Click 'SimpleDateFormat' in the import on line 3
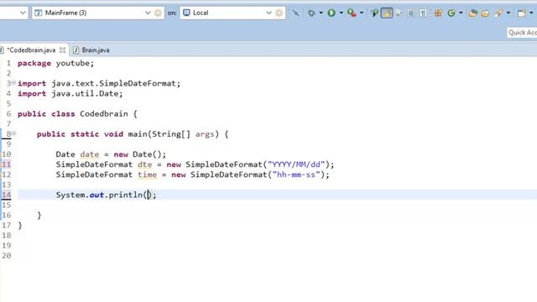 point(138,84)
